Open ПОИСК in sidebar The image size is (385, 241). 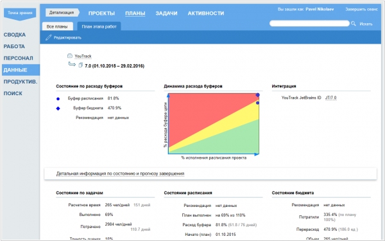[13, 93]
